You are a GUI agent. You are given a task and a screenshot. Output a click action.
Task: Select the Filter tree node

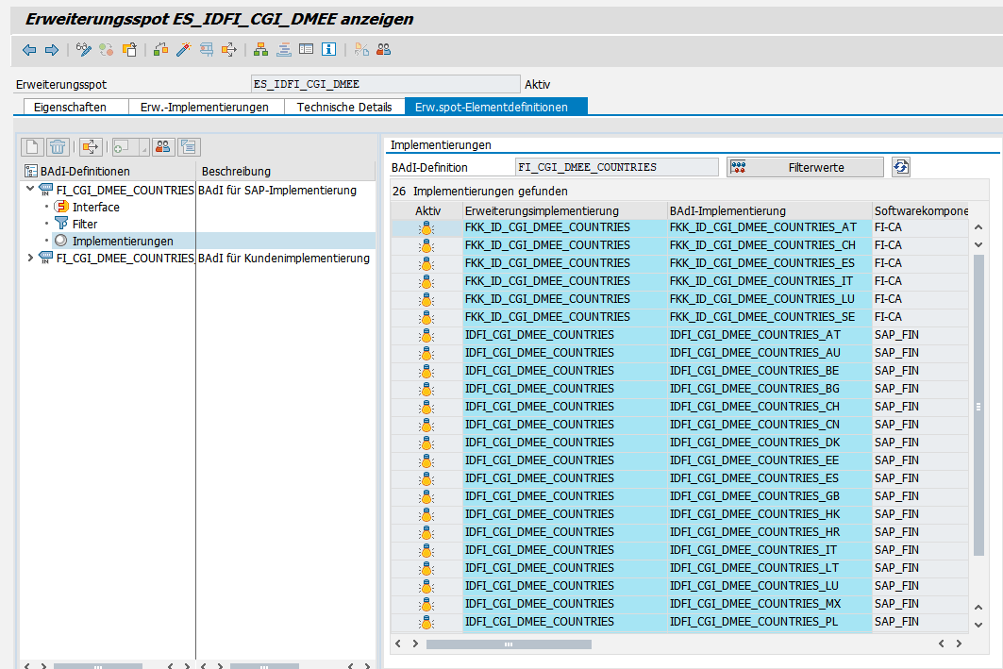pyautogui.click(x=85, y=224)
